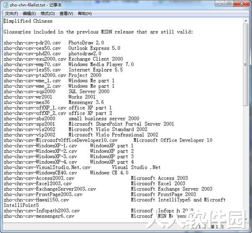Close the Notepad window
Screen dimensions: 252x233
pos(241,4)
